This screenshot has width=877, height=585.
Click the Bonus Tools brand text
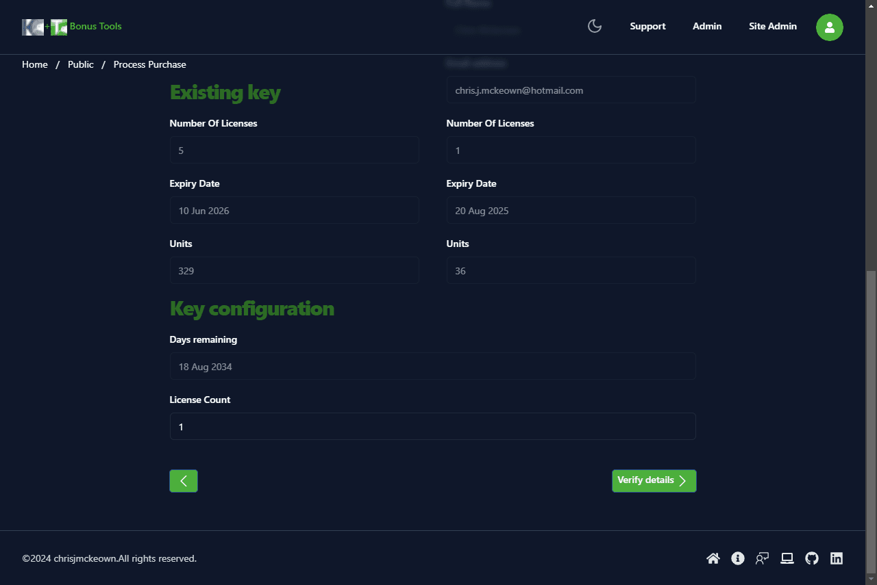[x=96, y=27]
